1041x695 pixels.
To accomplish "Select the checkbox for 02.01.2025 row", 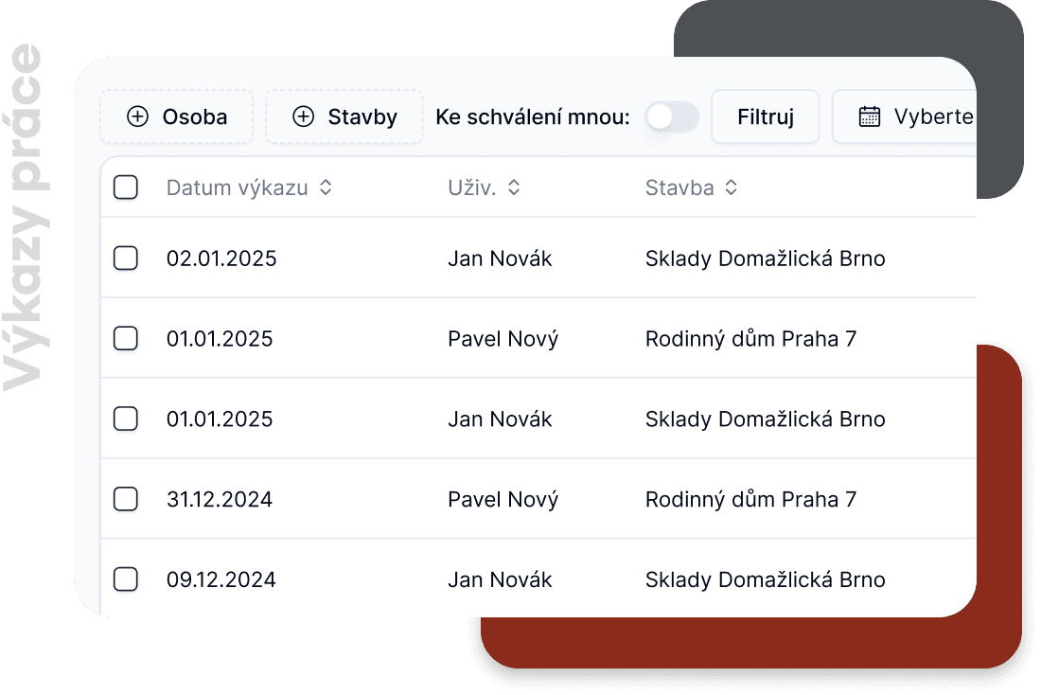I will tap(126, 258).
